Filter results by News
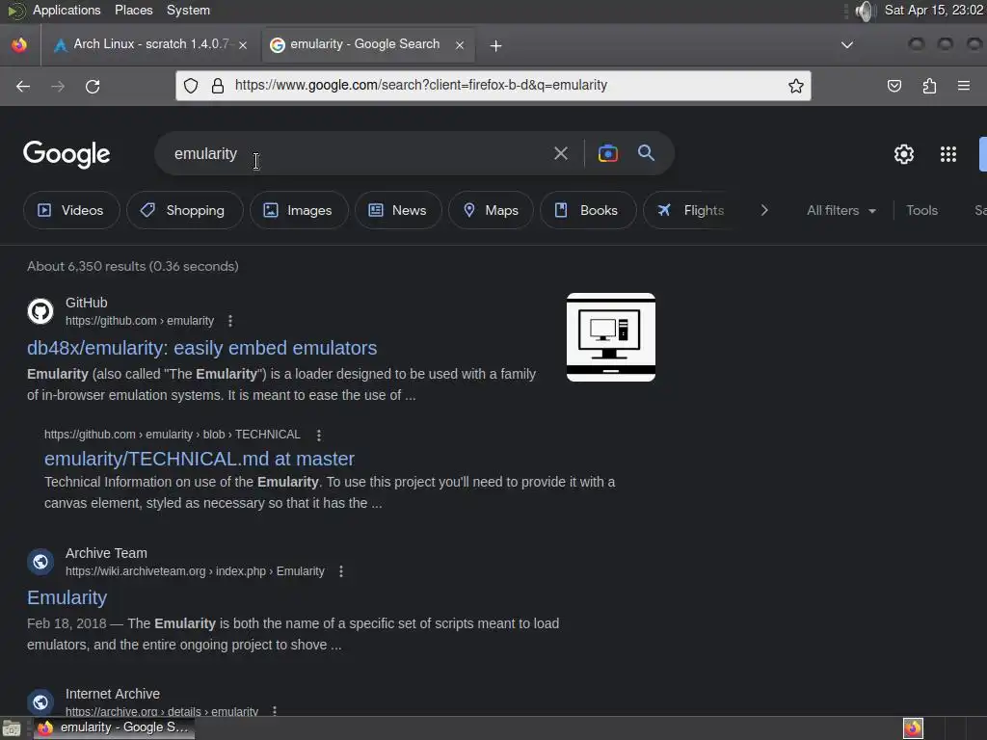 click(398, 210)
